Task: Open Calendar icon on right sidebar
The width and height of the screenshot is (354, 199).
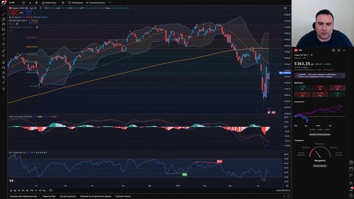Action: coord(351,169)
